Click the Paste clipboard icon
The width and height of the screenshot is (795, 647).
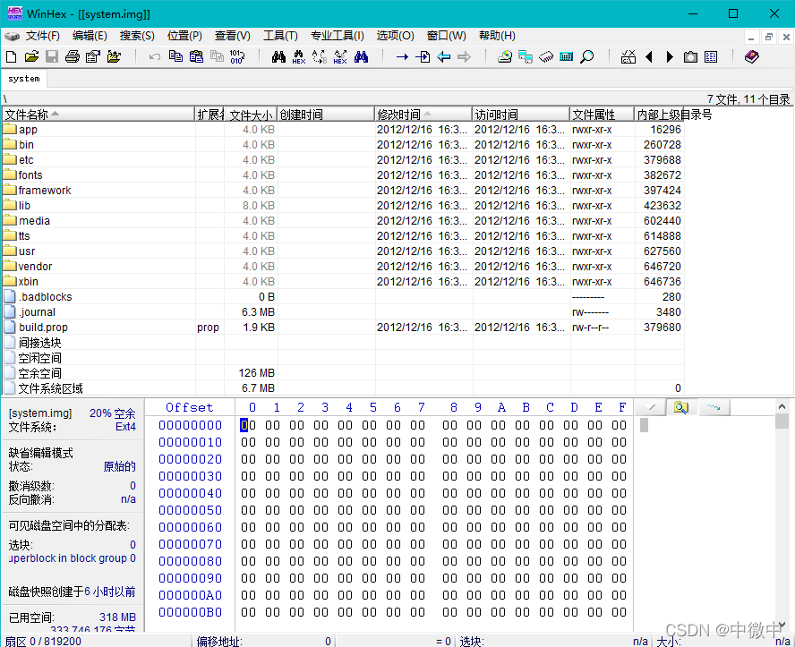pos(196,56)
